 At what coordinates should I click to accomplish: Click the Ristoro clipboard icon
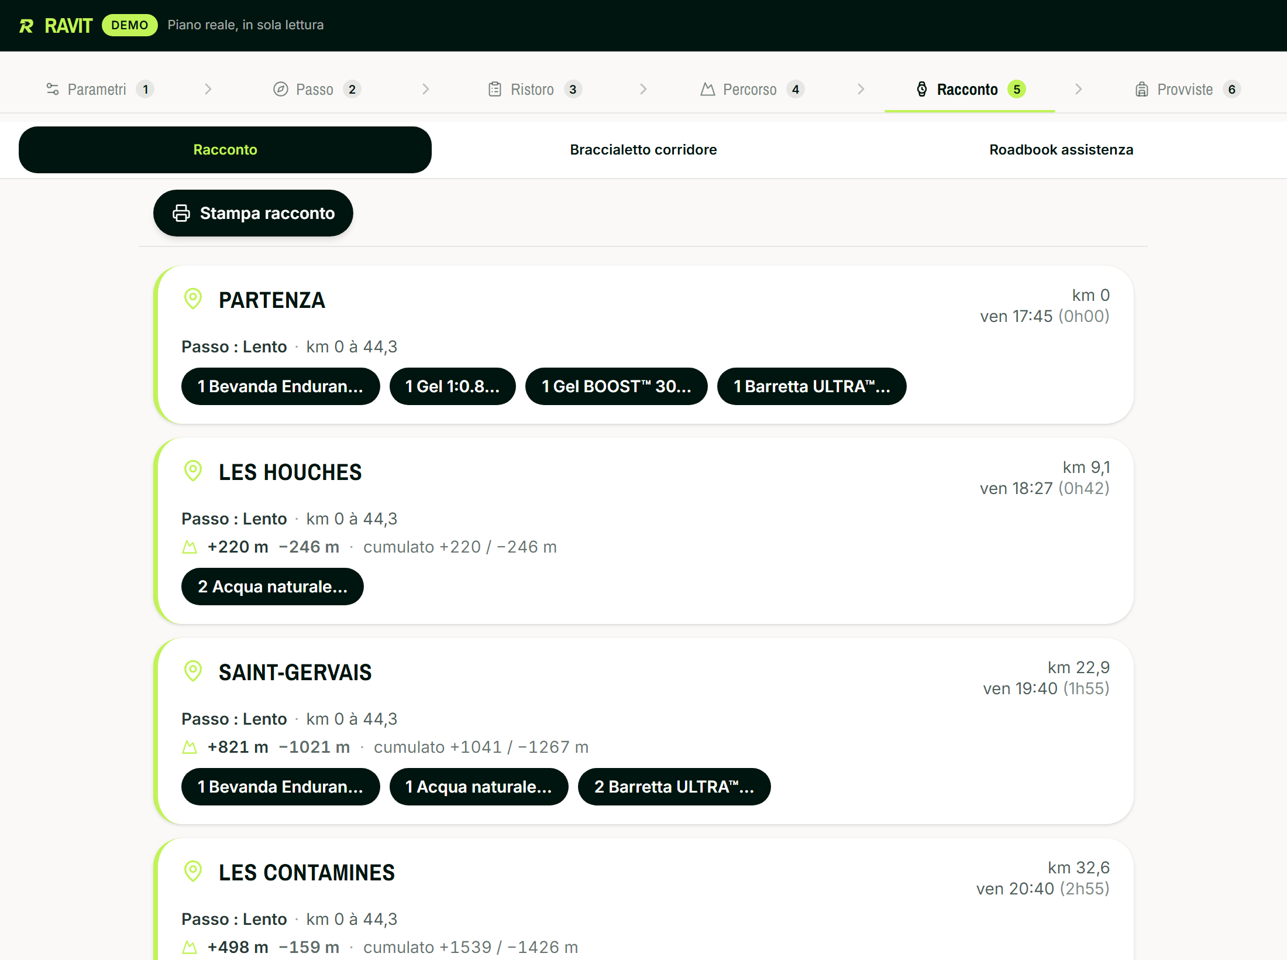point(495,89)
